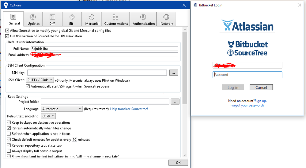
Task: Uncheck Automatically start SSH agent option
Action: pyautogui.click(x=28, y=86)
